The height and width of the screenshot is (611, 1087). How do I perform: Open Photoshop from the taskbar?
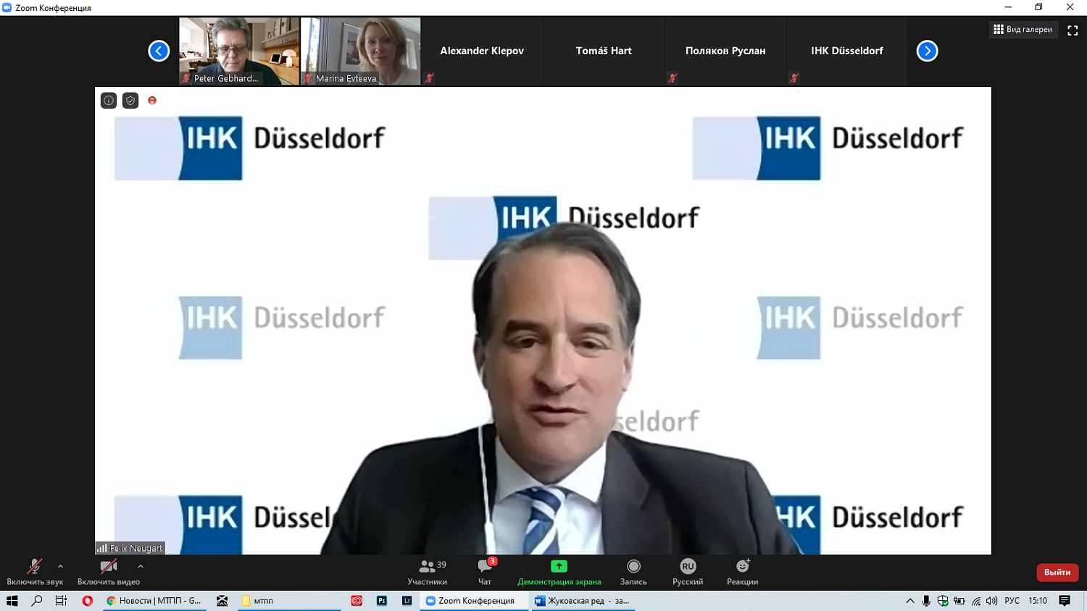click(382, 601)
